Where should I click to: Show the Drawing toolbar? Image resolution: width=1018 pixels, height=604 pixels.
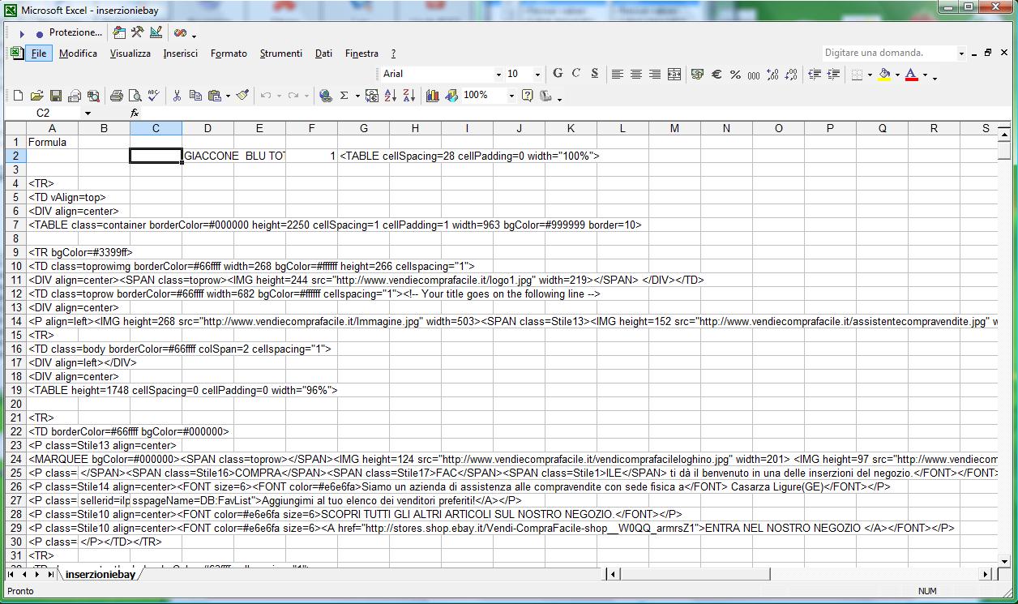(451, 96)
